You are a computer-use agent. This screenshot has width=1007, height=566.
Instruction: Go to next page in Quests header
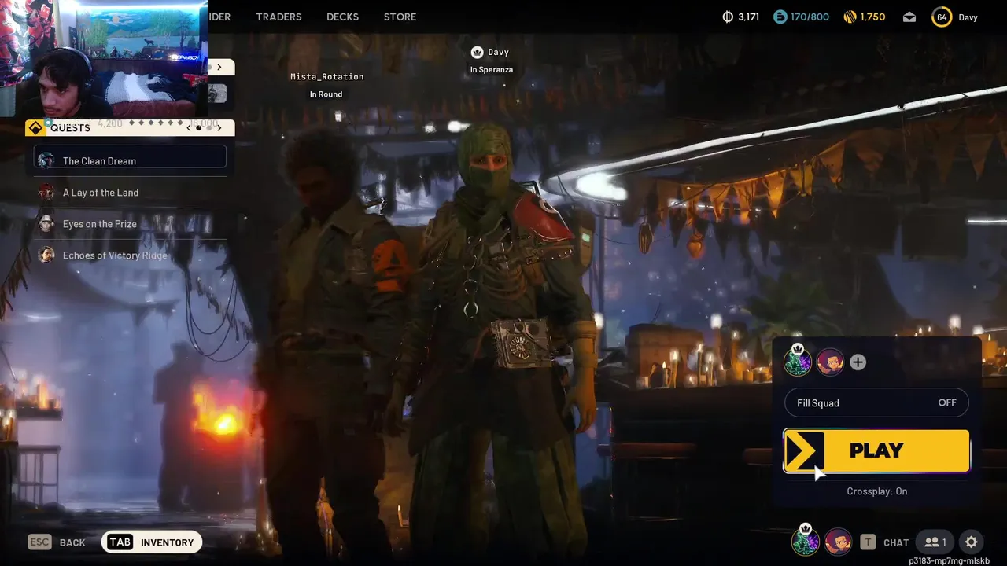(x=219, y=127)
